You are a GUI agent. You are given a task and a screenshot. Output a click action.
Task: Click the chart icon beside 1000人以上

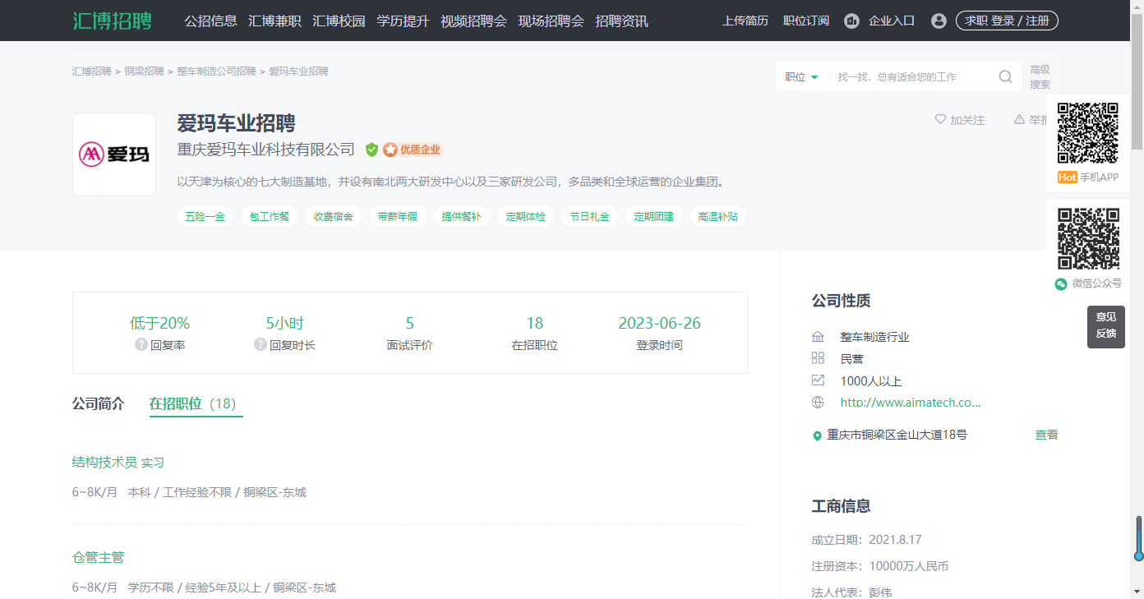(817, 380)
